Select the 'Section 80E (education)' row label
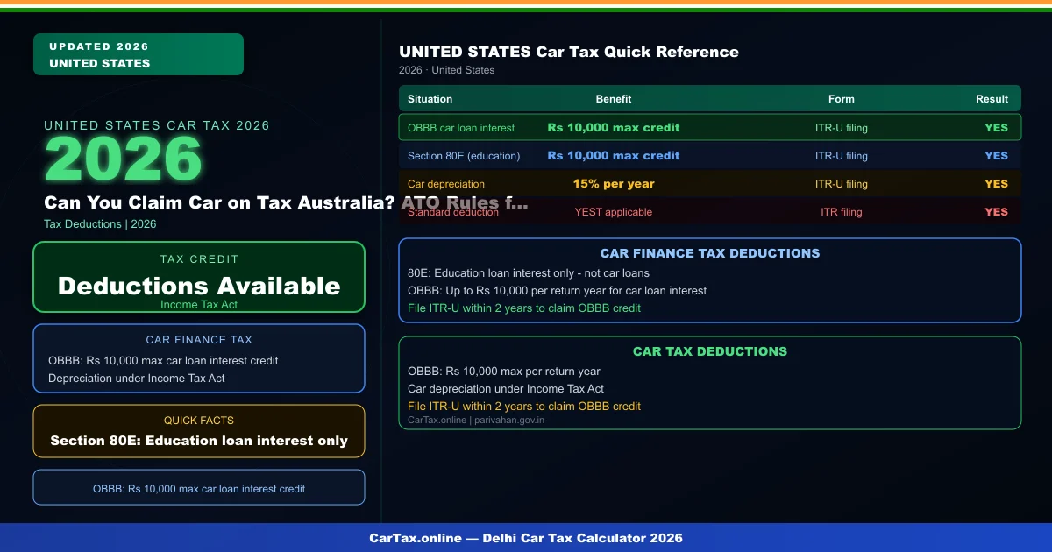 (464, 156)
